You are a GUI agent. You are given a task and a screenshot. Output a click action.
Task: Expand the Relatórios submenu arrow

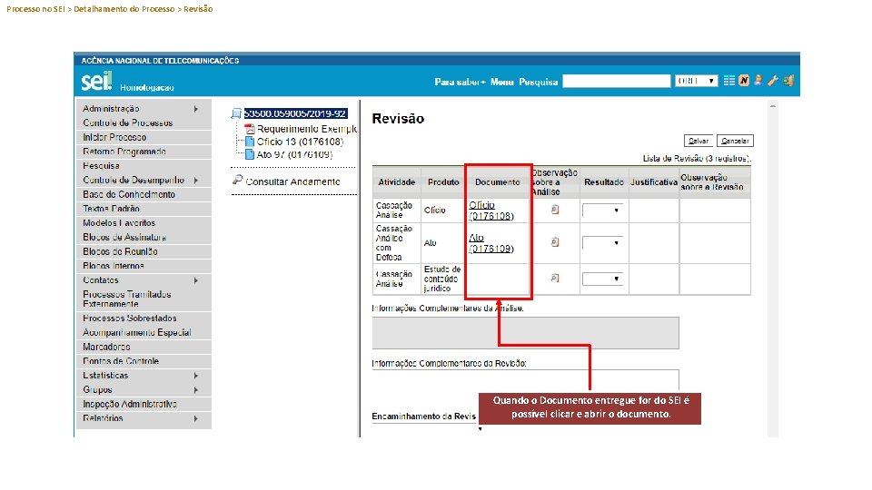click(x=196, y=418)
